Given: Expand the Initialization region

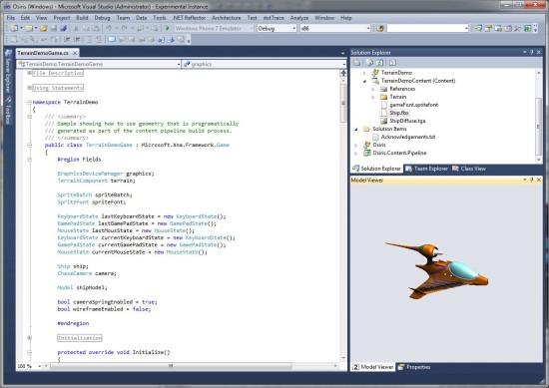Looking at the screenshot, I should [x=29, y=337].
